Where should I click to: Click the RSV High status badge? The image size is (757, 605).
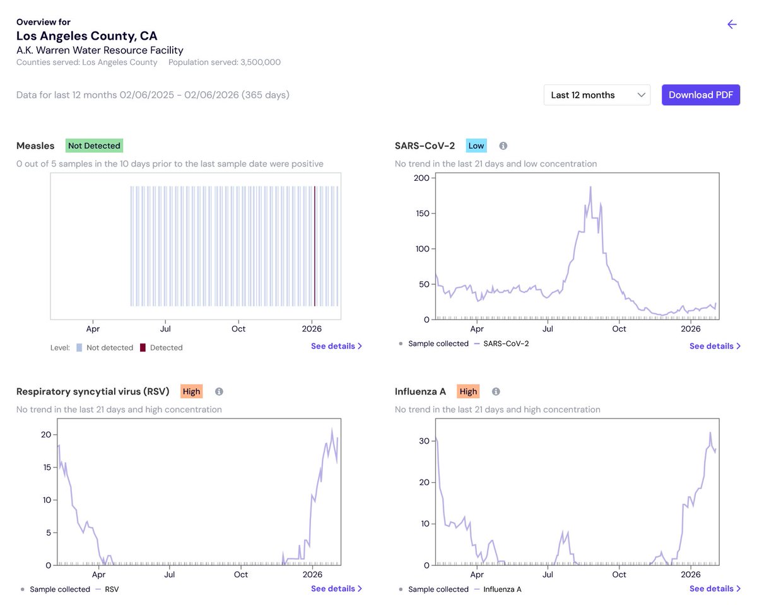coord(191,391)
